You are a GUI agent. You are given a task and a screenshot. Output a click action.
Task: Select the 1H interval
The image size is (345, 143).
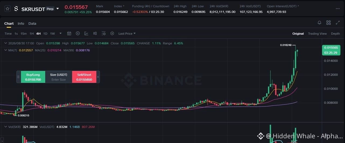click(x=31, y=34)
